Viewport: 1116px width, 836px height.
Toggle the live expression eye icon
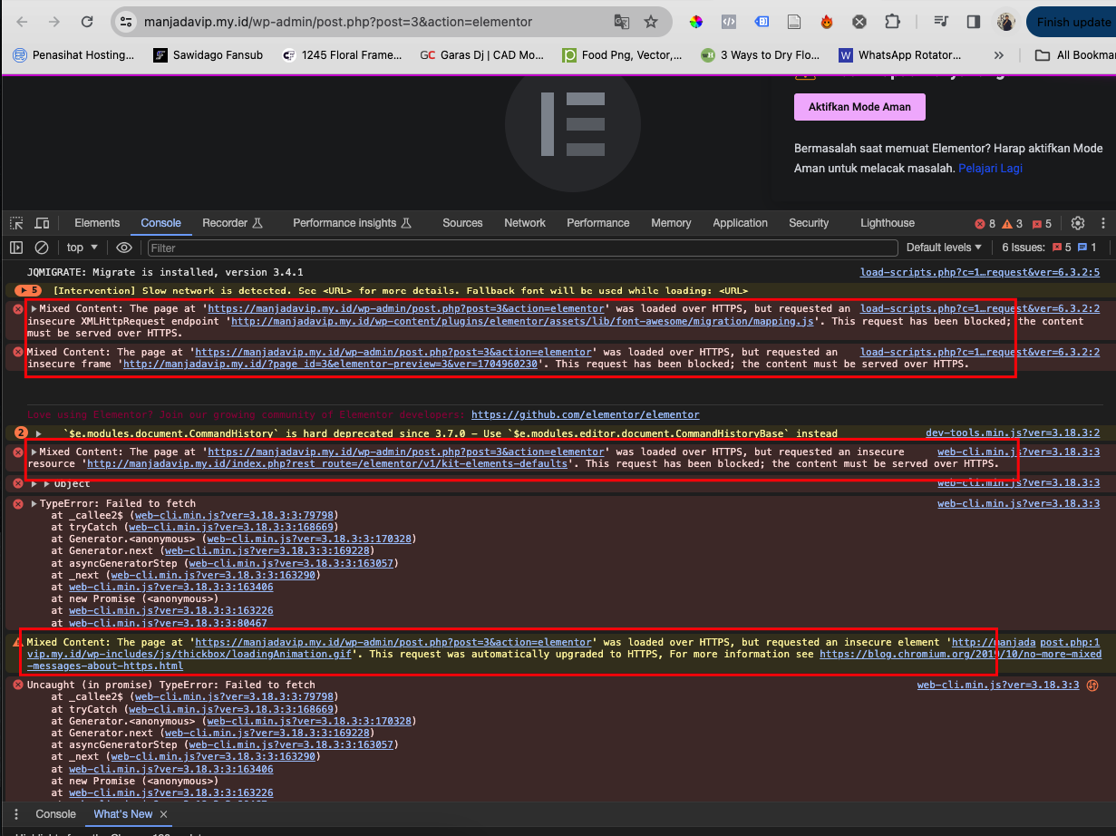pos(124,248)
